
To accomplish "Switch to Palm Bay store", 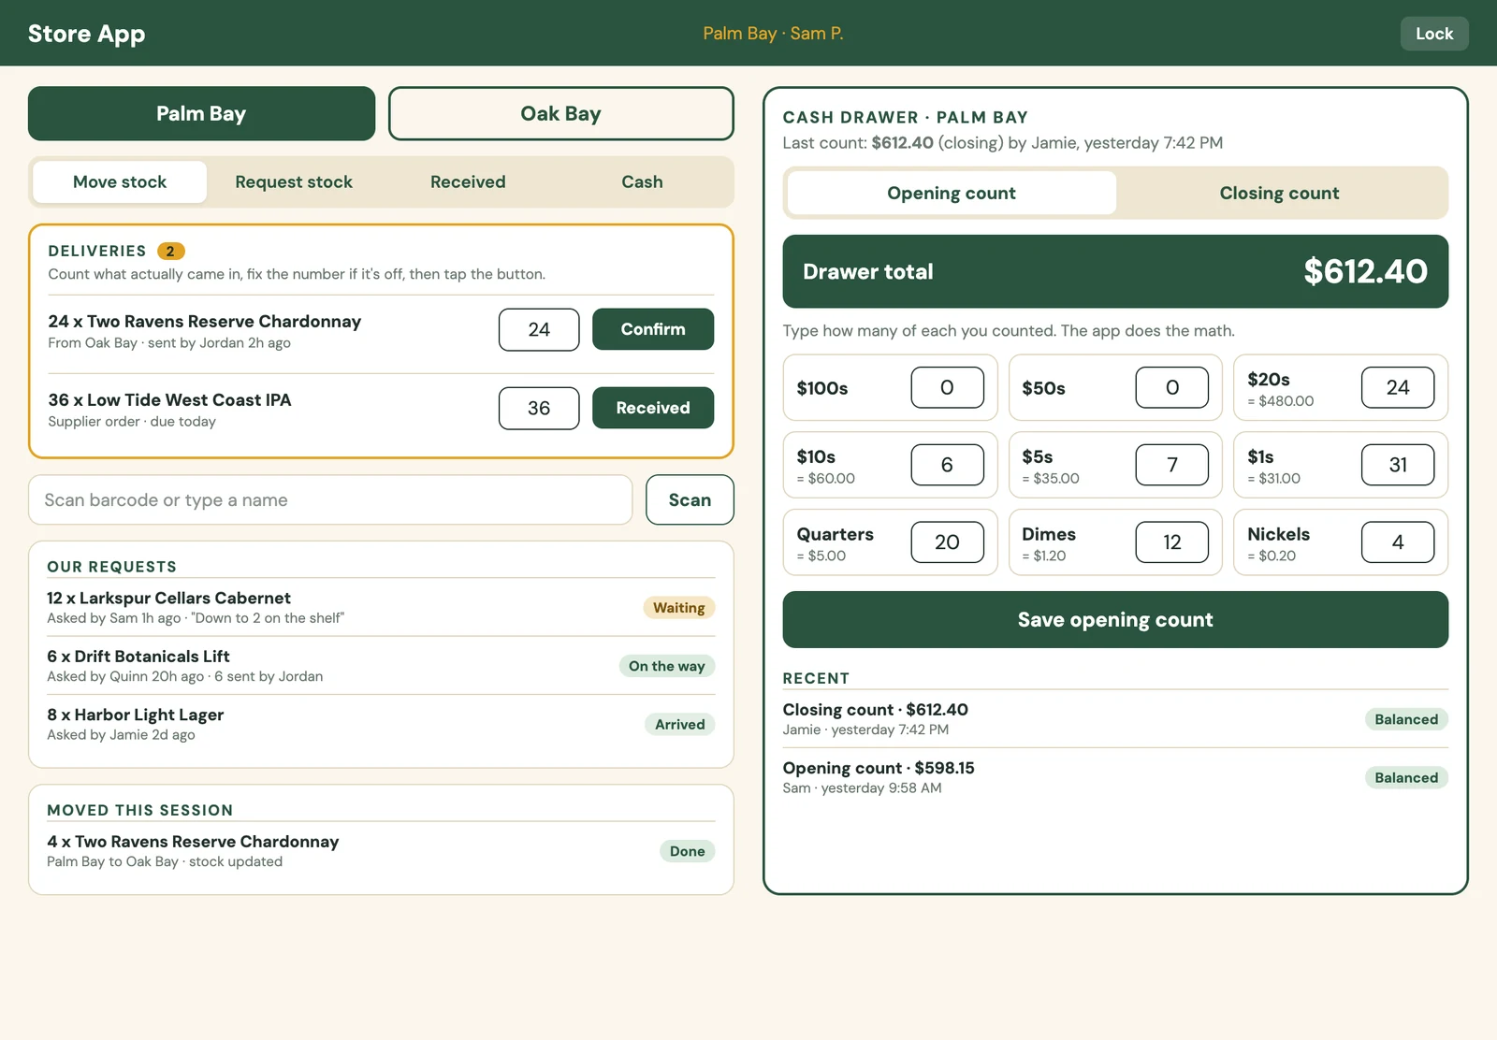I will point(201,114).
